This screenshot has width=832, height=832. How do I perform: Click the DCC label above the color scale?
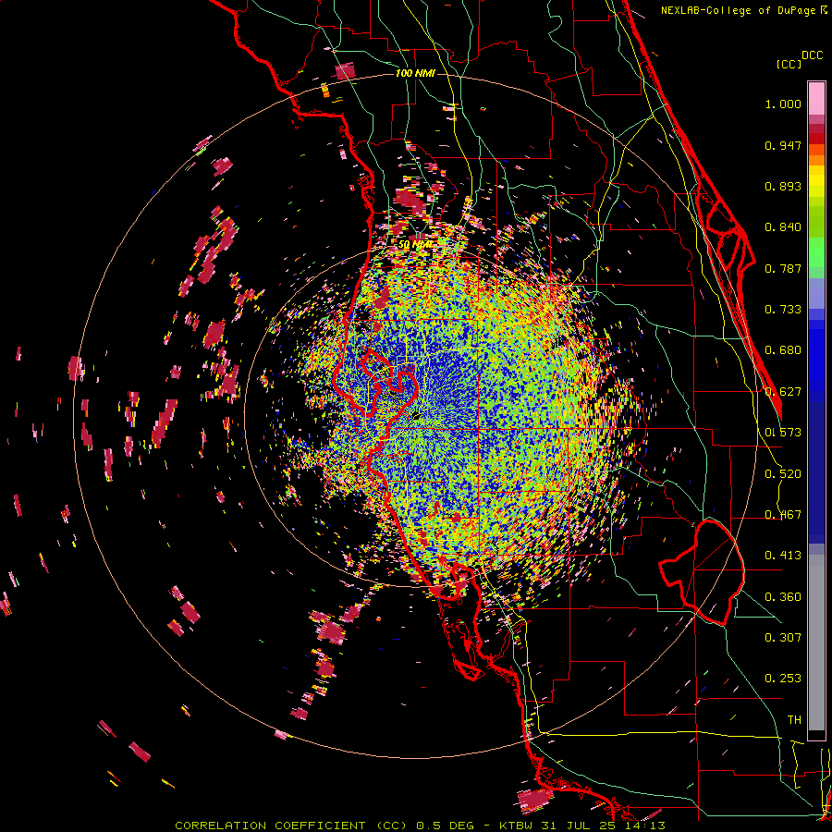coord(812,55)
